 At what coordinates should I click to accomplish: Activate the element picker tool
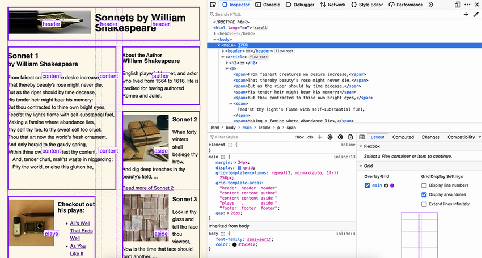click(x=213, y=5)
